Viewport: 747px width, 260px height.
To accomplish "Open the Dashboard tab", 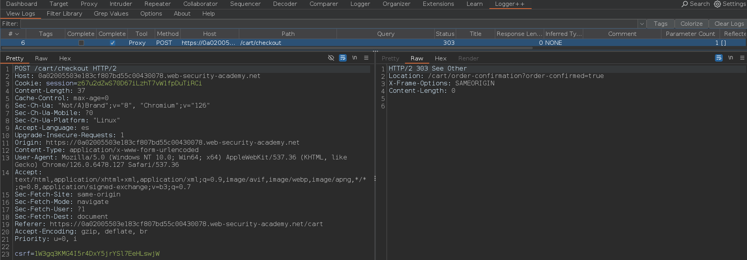I will 21,4.
